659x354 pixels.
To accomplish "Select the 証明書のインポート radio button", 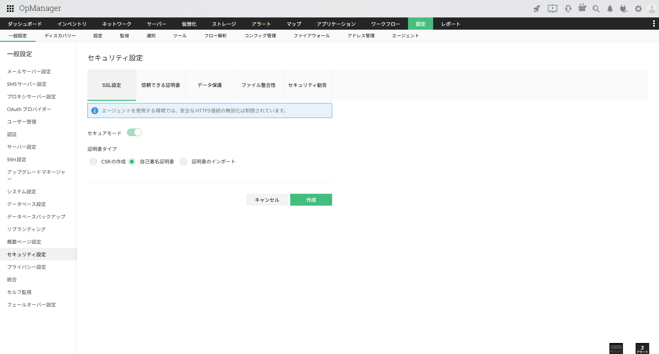I will 184,162.
